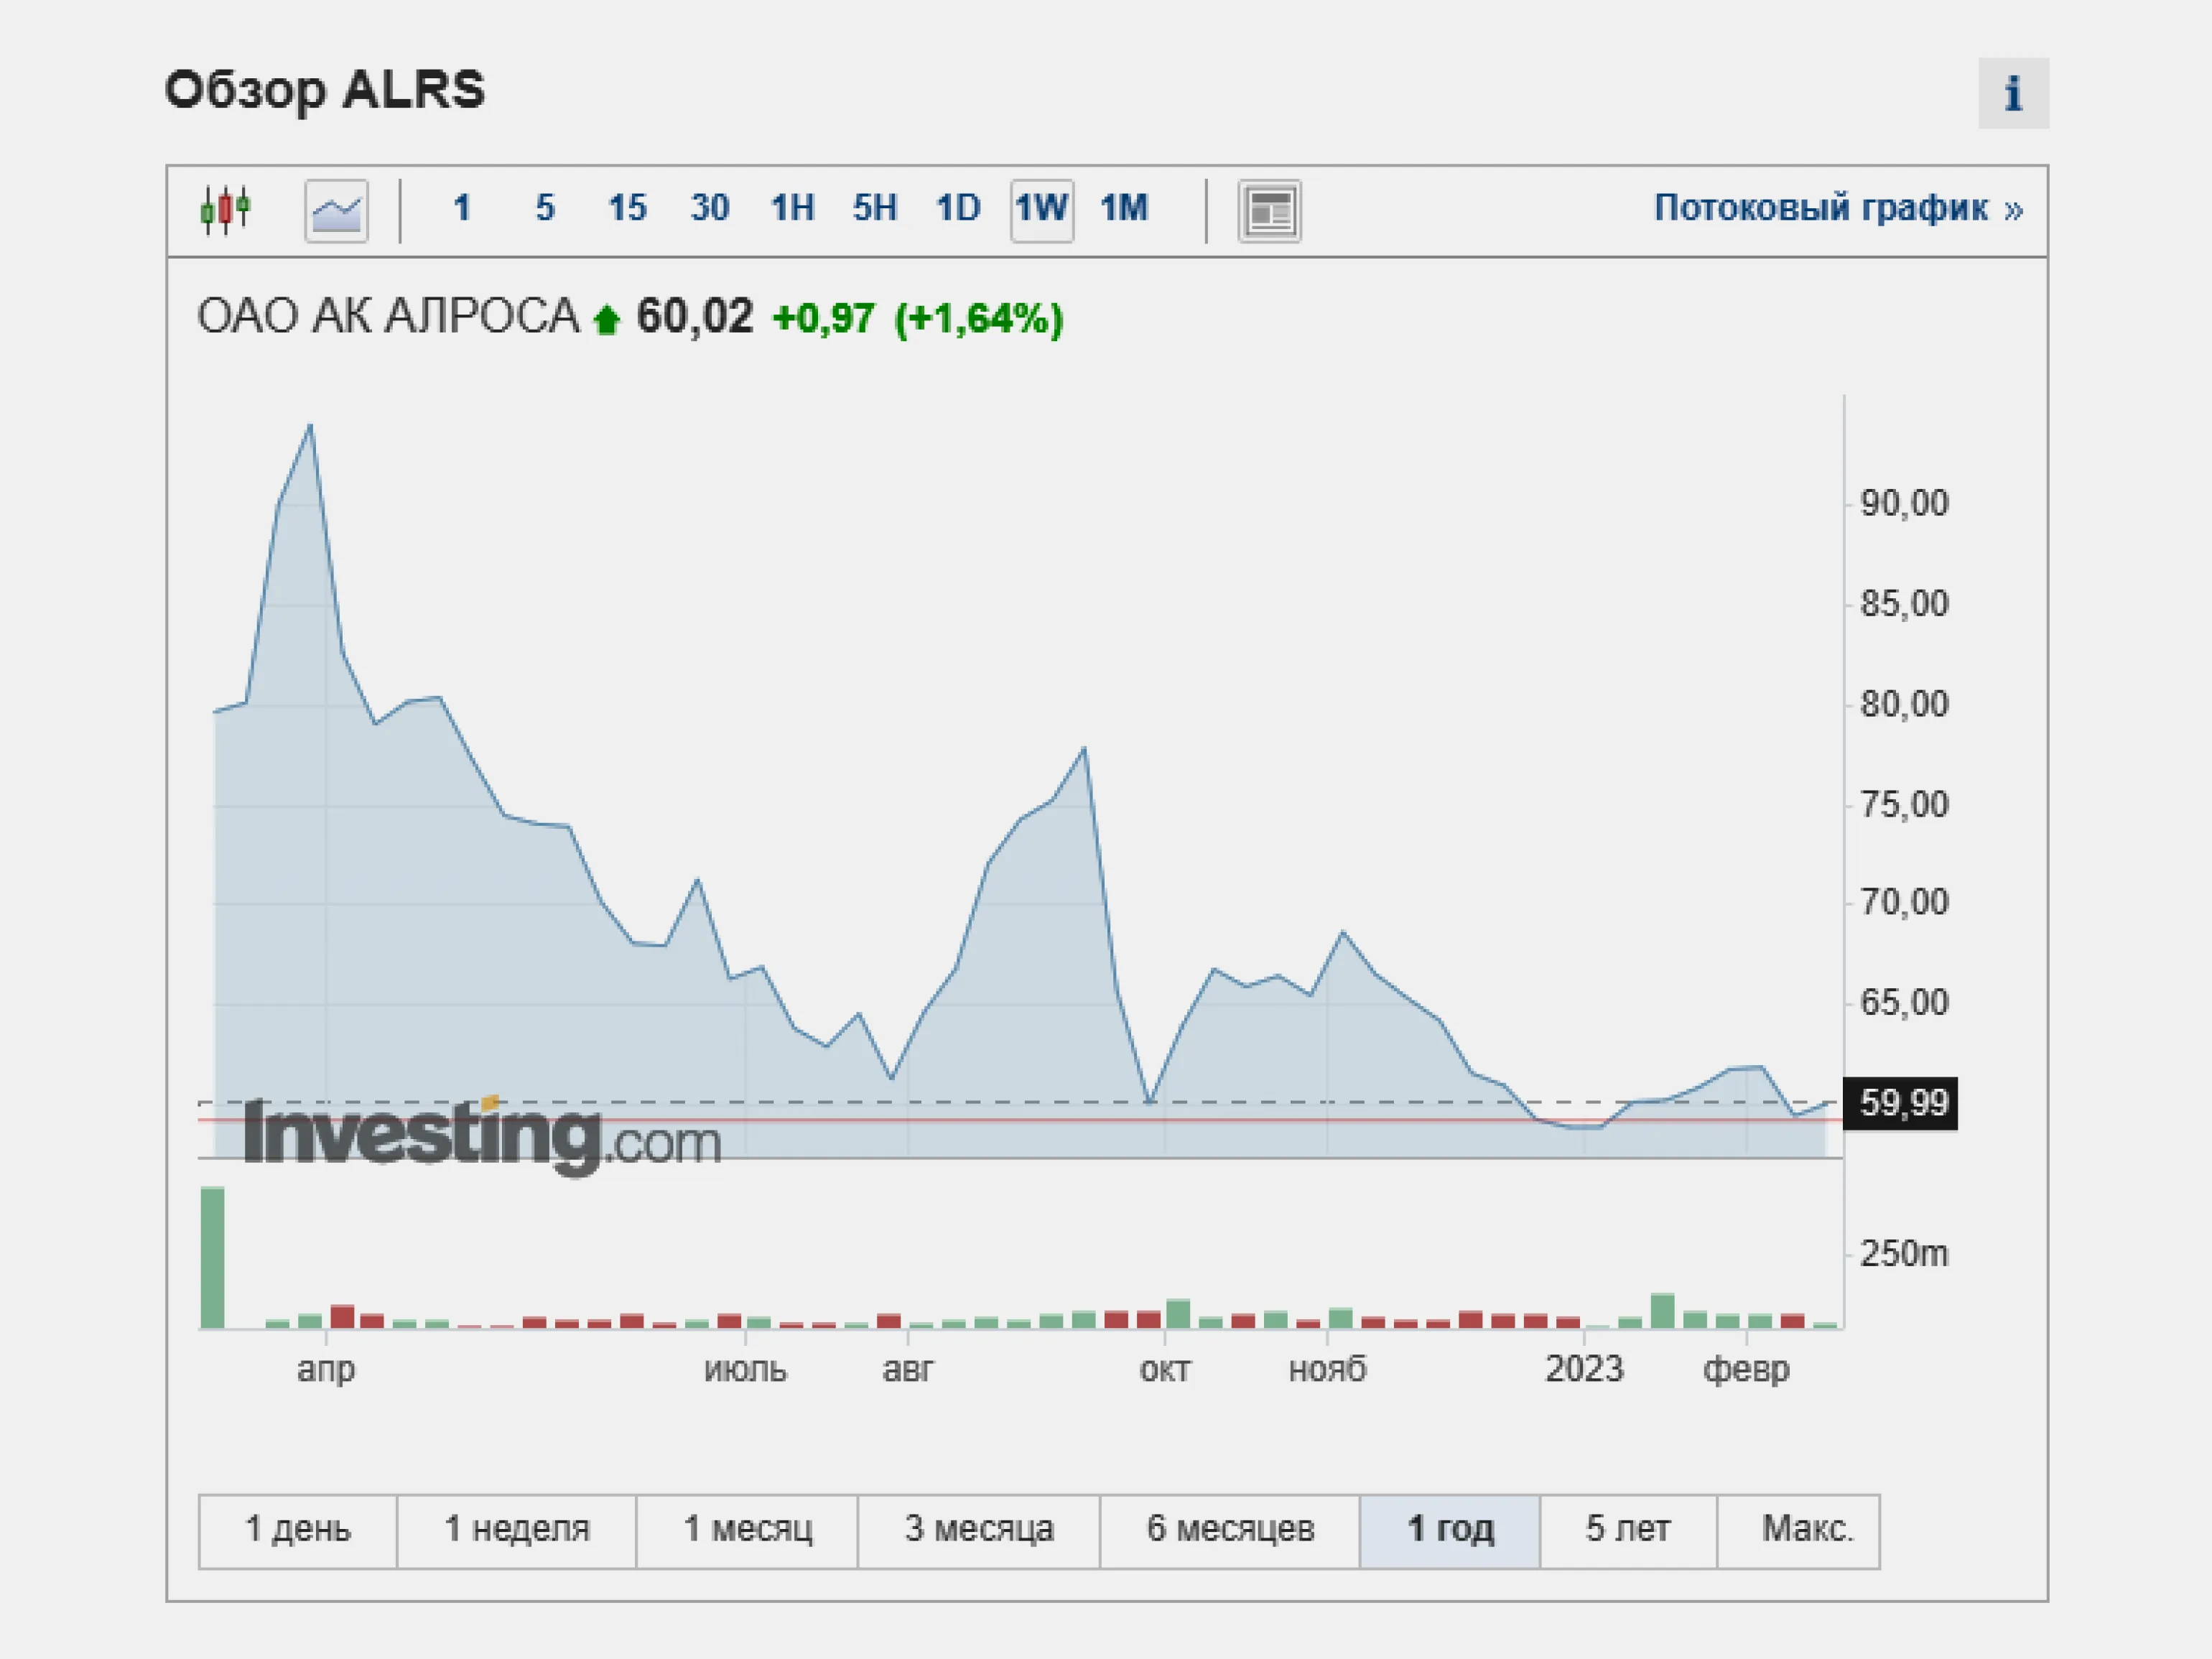Open the Потоковый график link
The height and width of the screenshot is (1659, 2212).
(x=1838, y=209)
